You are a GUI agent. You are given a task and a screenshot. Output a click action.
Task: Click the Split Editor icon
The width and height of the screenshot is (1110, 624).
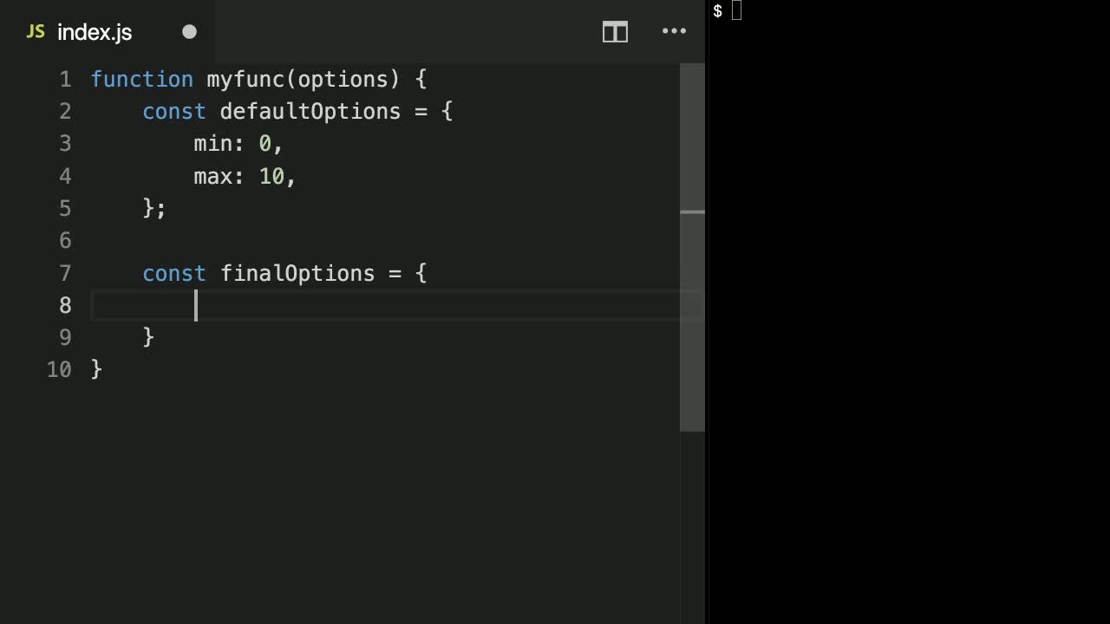tap(615, 32)
